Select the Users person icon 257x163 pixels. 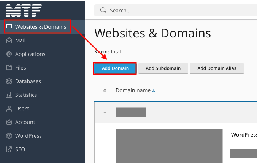click(x=9, y=109)
